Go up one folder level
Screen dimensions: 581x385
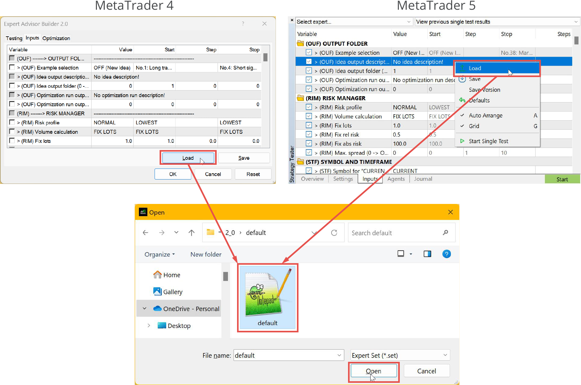tap(192, 232)
